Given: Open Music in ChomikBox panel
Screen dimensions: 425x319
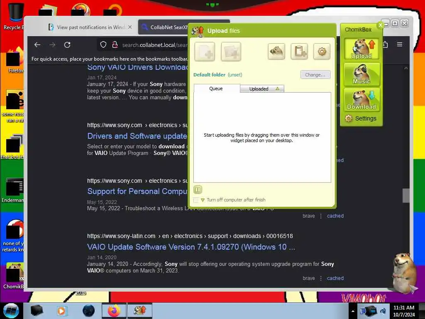Looking at the screenshot, I should click(x=361, y=74).
